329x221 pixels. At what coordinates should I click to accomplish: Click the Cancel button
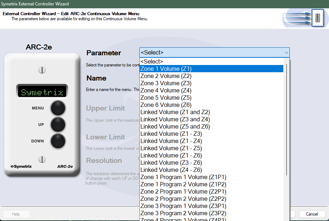[x=312, y=214]
